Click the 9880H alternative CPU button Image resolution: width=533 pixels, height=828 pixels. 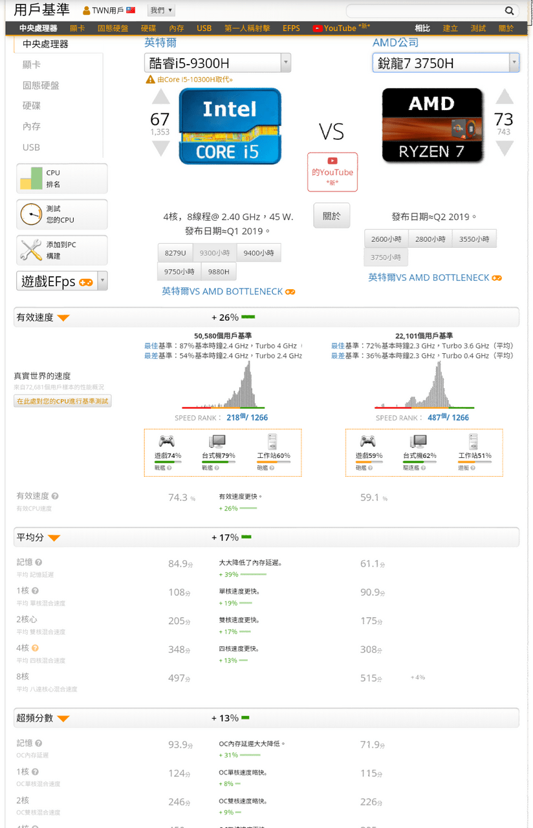pos(219,272)
